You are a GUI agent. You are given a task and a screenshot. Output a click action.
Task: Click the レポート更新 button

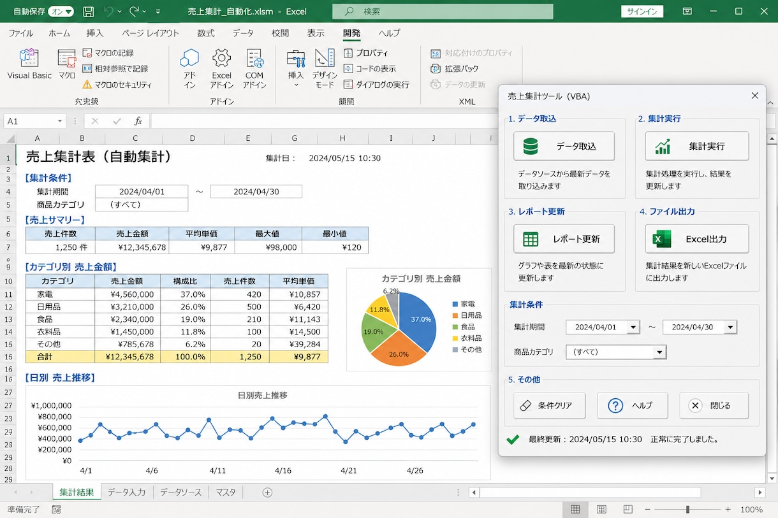(564, 239)
